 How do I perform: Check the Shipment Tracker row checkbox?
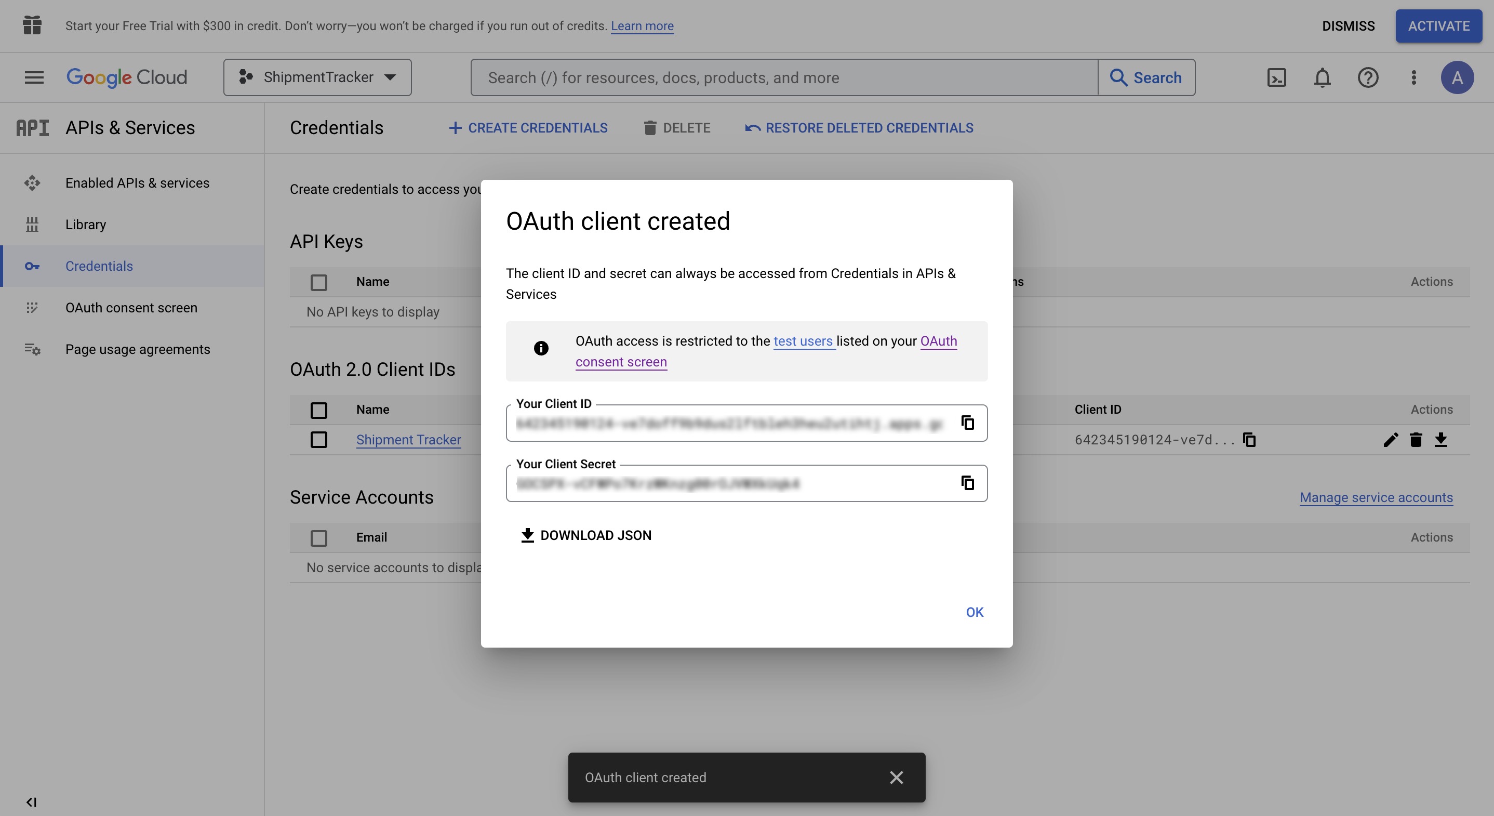(318, 439)
